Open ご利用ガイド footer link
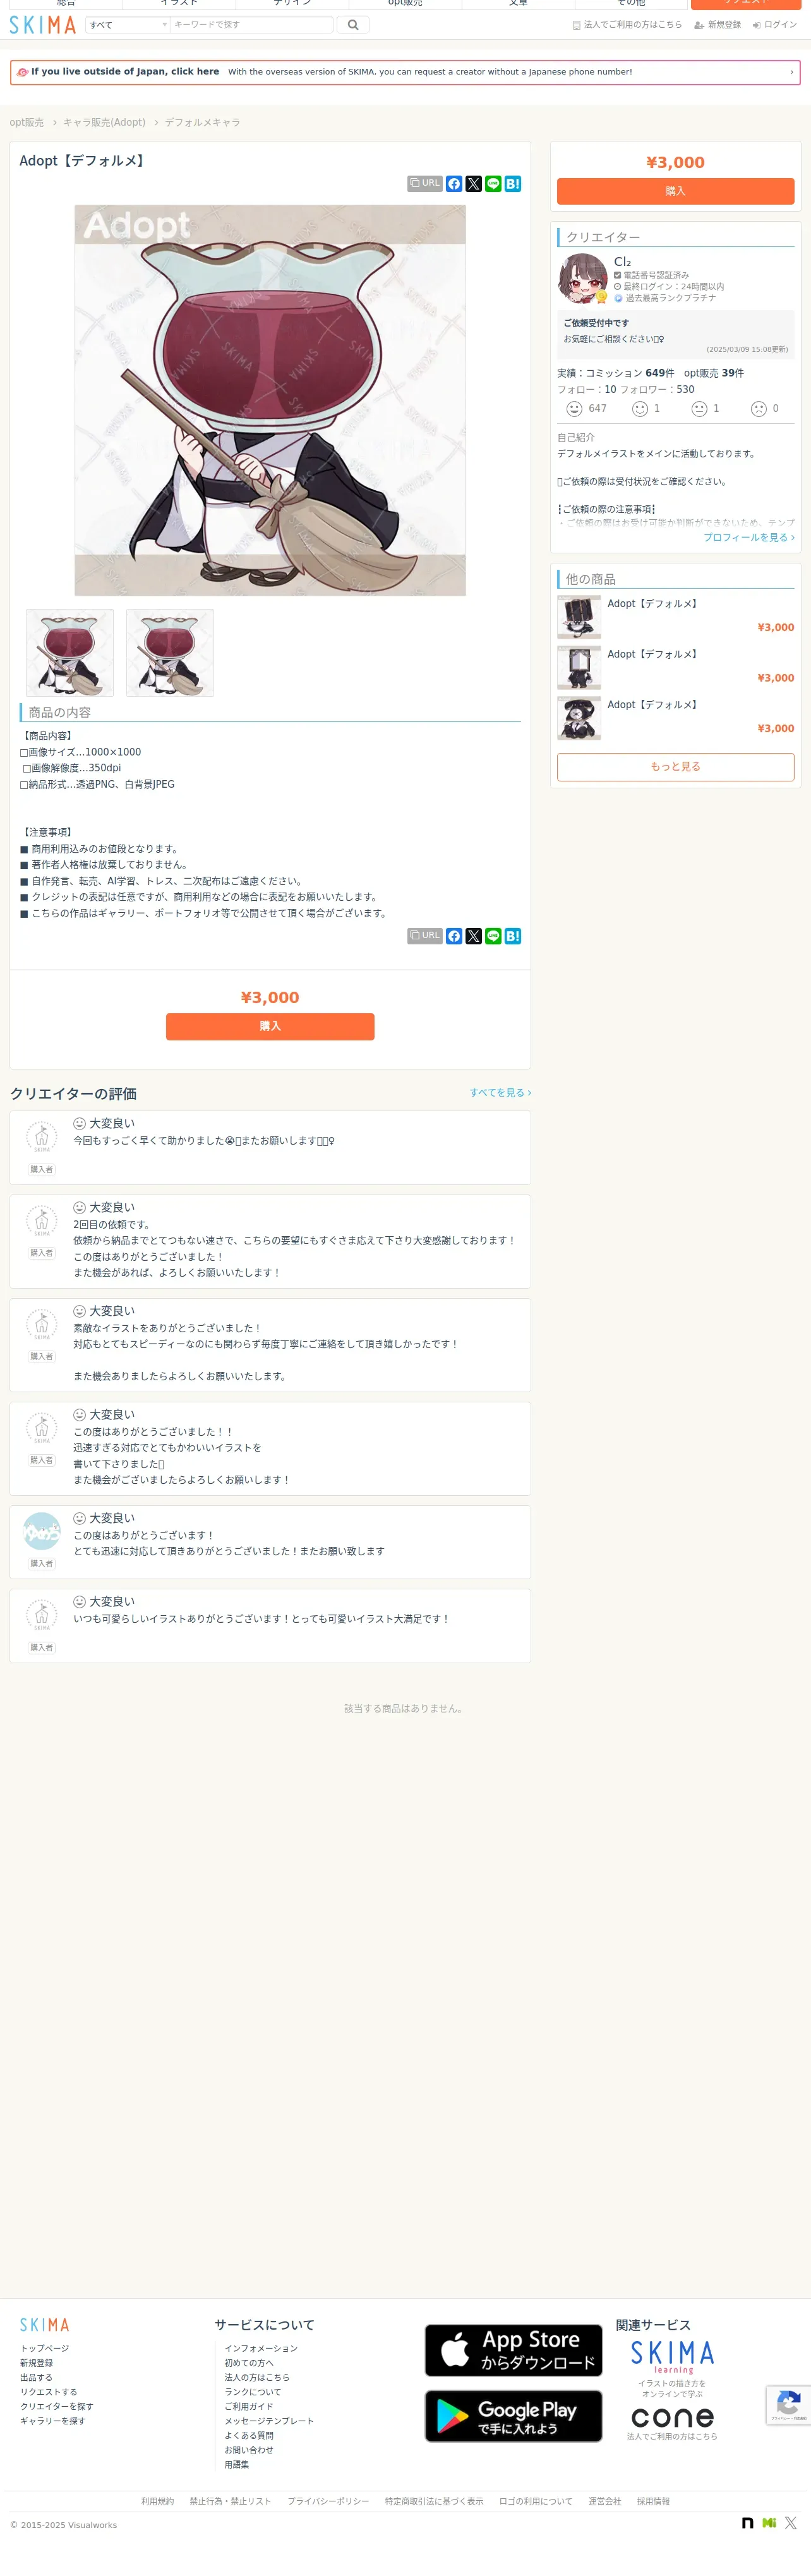Image resolution: width=811 pixels, height=2576 pixels. click(x=249, y=2407)
